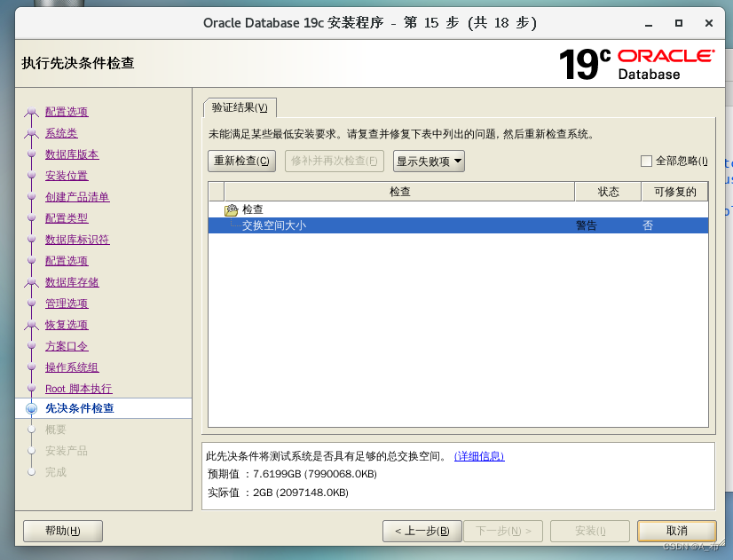Go to the 数据库标识符 step

[77, 240]
